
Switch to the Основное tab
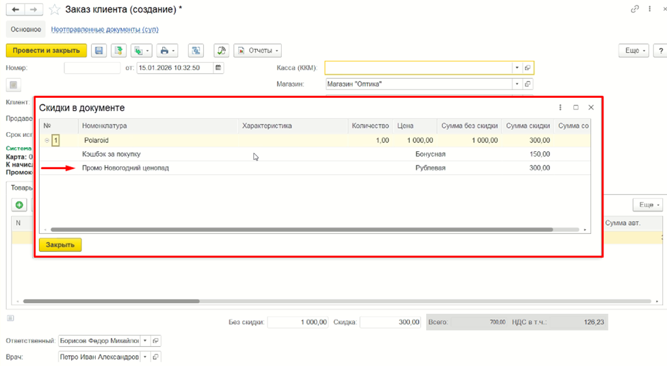click(26, 29)
